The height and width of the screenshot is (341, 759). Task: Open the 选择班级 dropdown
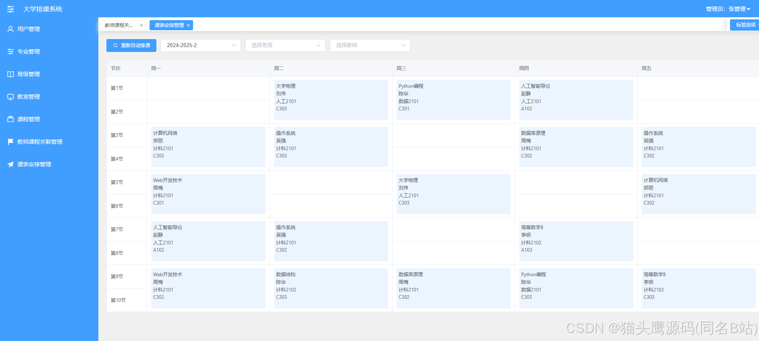pyautogui.click(x=285, y=45)
